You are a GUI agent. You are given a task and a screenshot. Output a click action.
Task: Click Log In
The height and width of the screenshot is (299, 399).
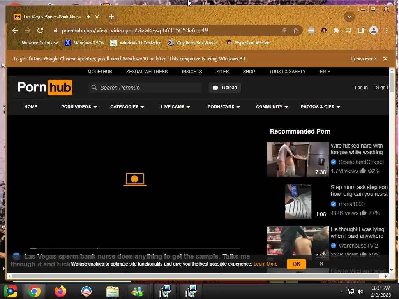tap(361, 88)
